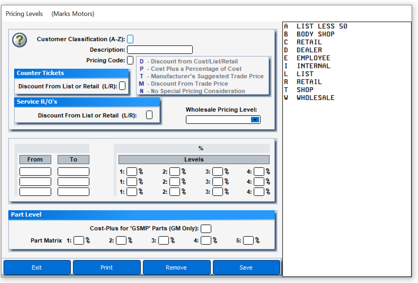This screenshot has height=283, width=418.
Task: Click the first From range field
Action: click(35, 171)
